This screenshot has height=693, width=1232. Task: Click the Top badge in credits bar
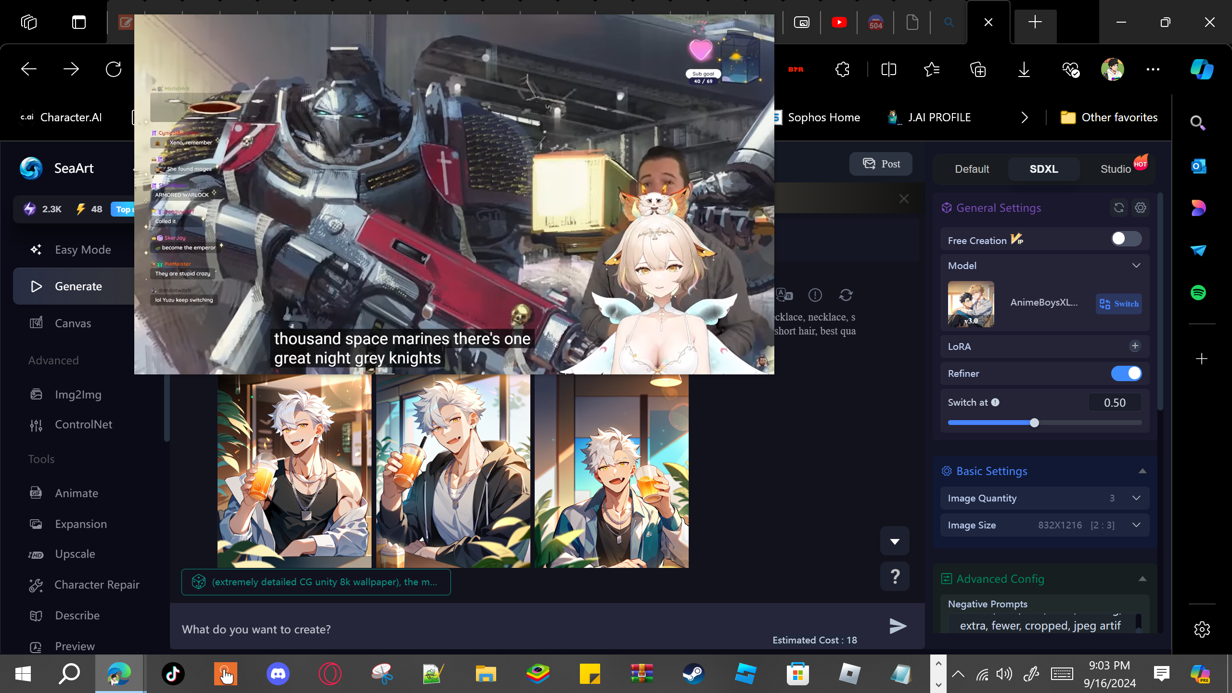(x=123, y=209)
